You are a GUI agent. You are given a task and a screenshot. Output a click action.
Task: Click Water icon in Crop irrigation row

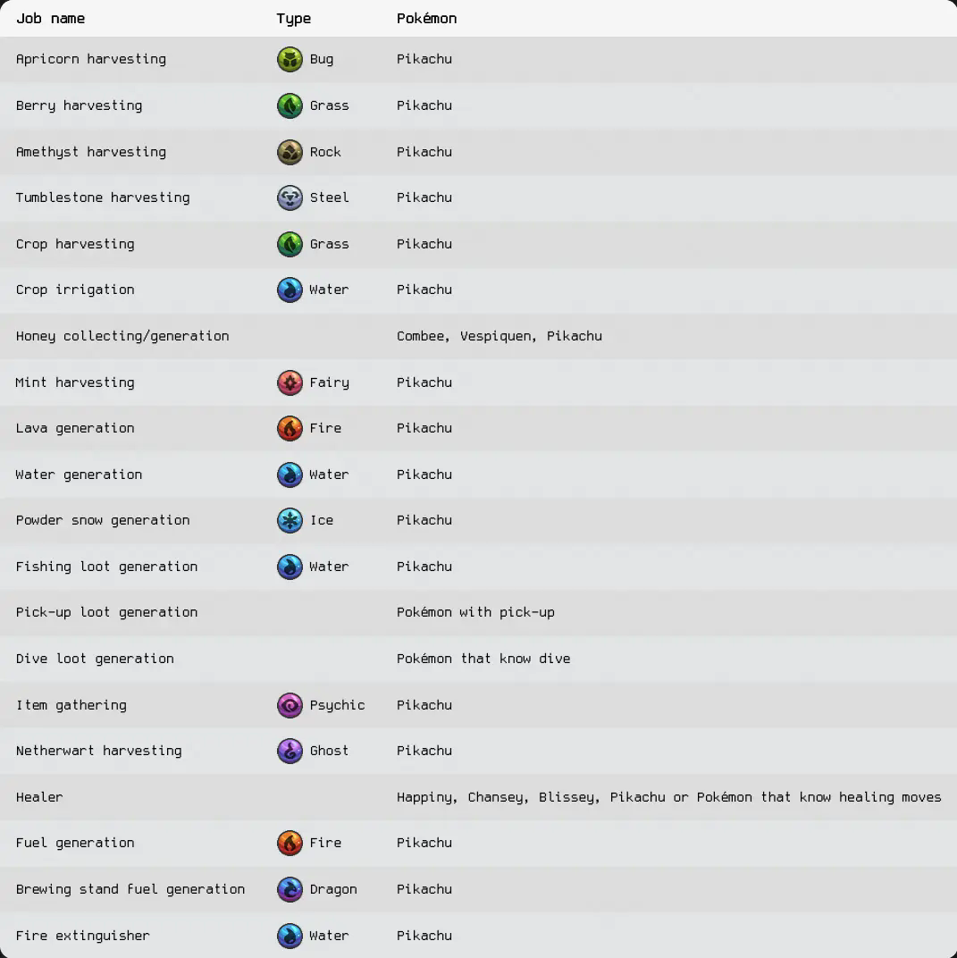coord(290,290)
